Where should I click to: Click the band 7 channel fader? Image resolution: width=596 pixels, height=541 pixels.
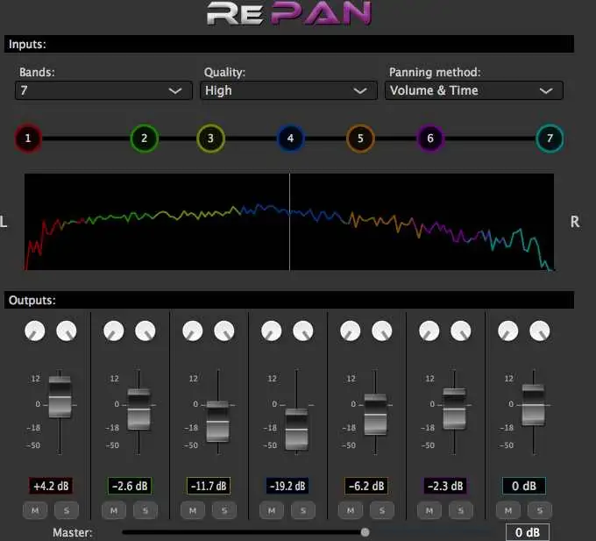pos(533,405)
